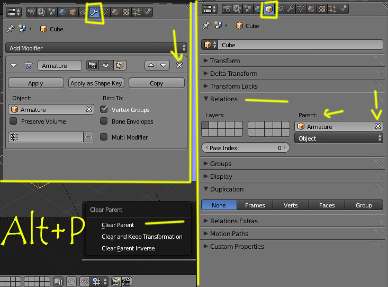Select Clear and Keep Transformation

(142, 237)
